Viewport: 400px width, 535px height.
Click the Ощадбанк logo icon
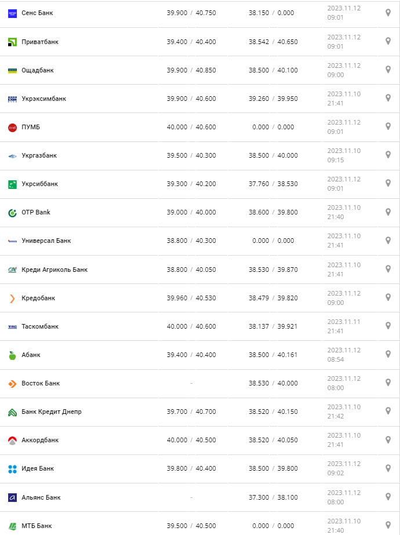pyautogui.click(x=12, y=70)
